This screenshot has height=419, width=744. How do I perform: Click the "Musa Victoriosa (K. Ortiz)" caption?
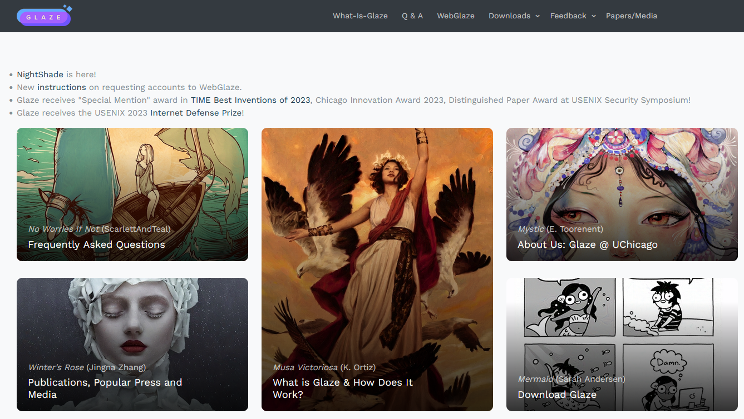tap(324, 367)
